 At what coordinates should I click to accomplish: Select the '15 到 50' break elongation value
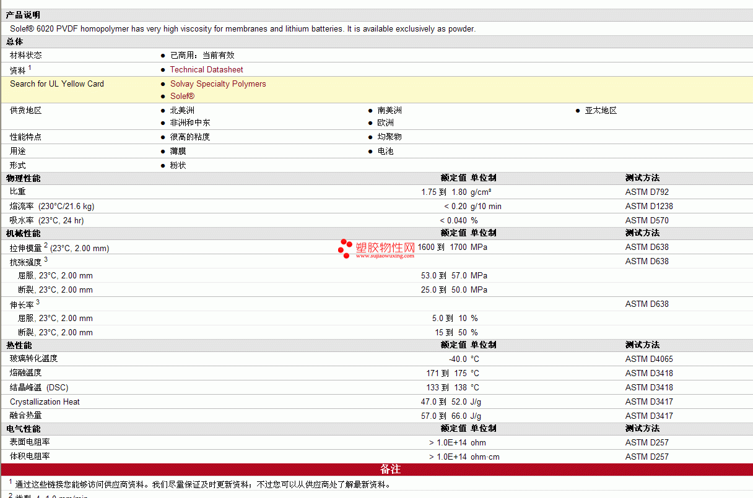(x=451, y=333)
